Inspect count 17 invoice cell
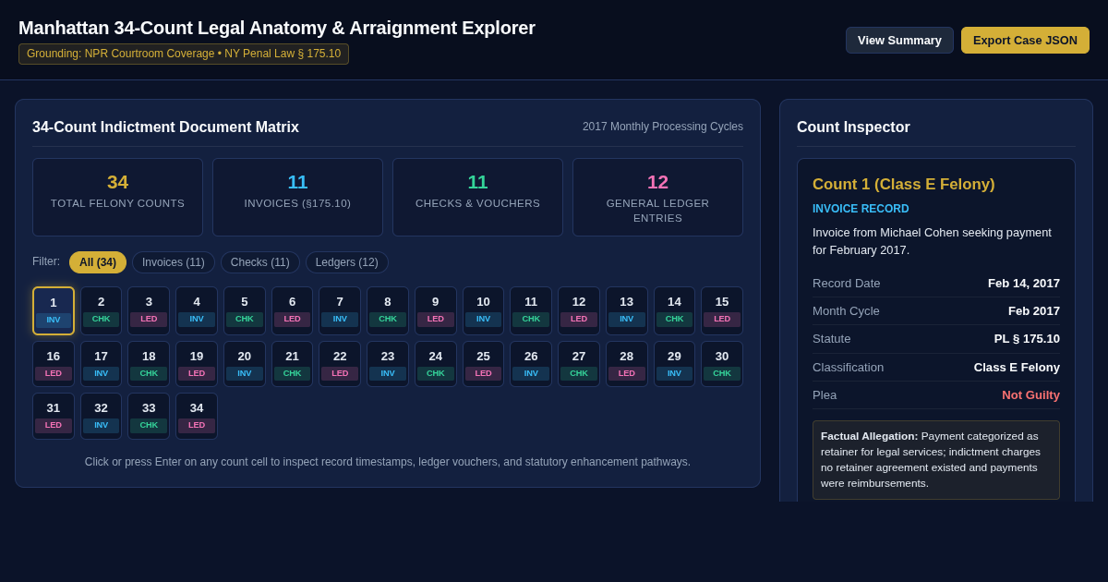Image resolution: width=1108 pixels, height=582 pixels. pyautogui.click(x=101, y=364)
